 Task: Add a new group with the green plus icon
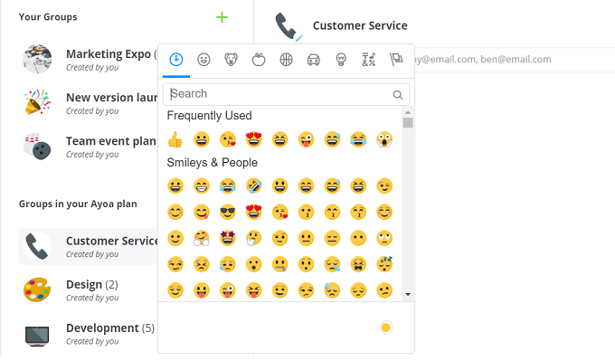coord(222,17)
